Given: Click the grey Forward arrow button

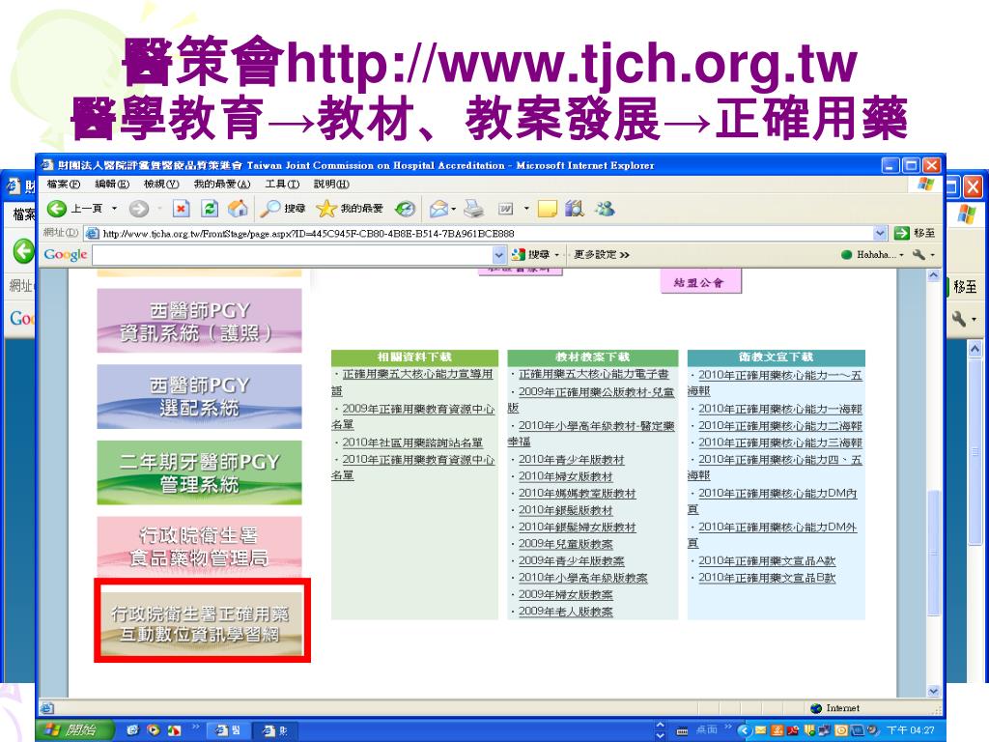Looking at the screenshot, I should pyautogui.click(x=139, y=209).
